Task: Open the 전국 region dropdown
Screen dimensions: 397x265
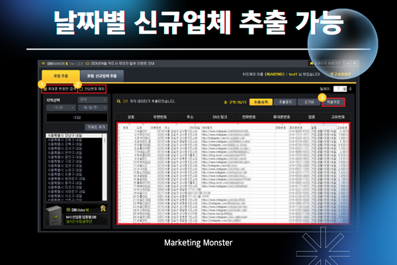Action: 93,100
